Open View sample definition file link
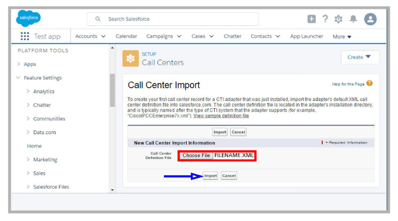 point(221,116)
